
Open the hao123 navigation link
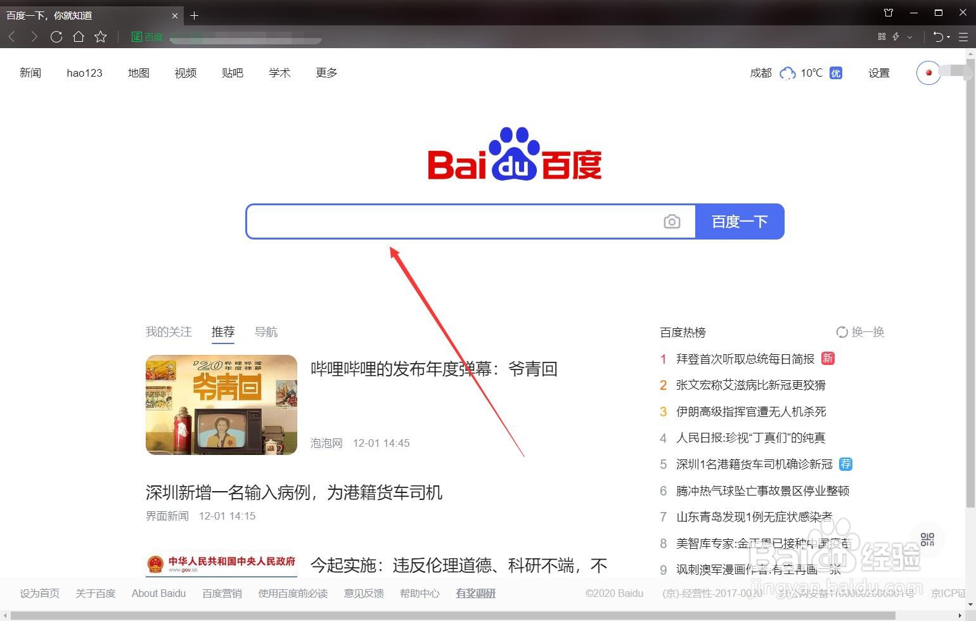pos(84,73)
